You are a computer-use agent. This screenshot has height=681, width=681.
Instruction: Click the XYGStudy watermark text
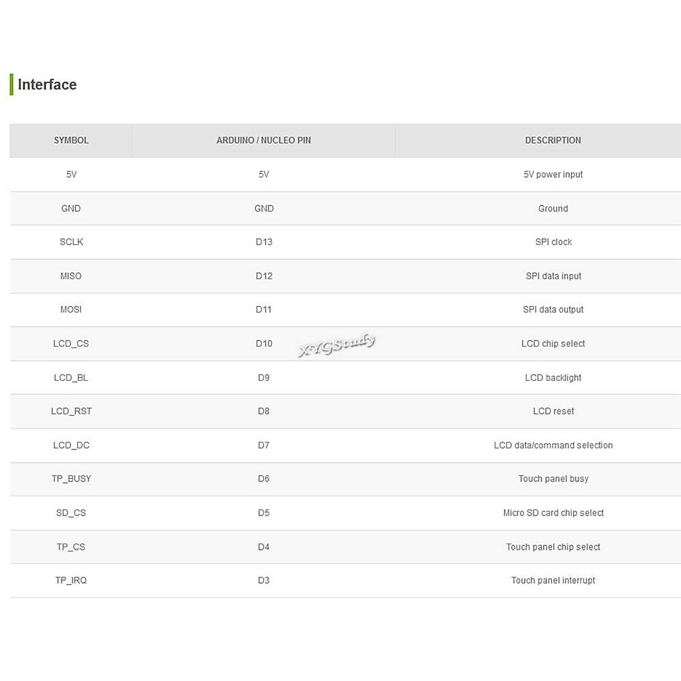click(x=337, y=345)
